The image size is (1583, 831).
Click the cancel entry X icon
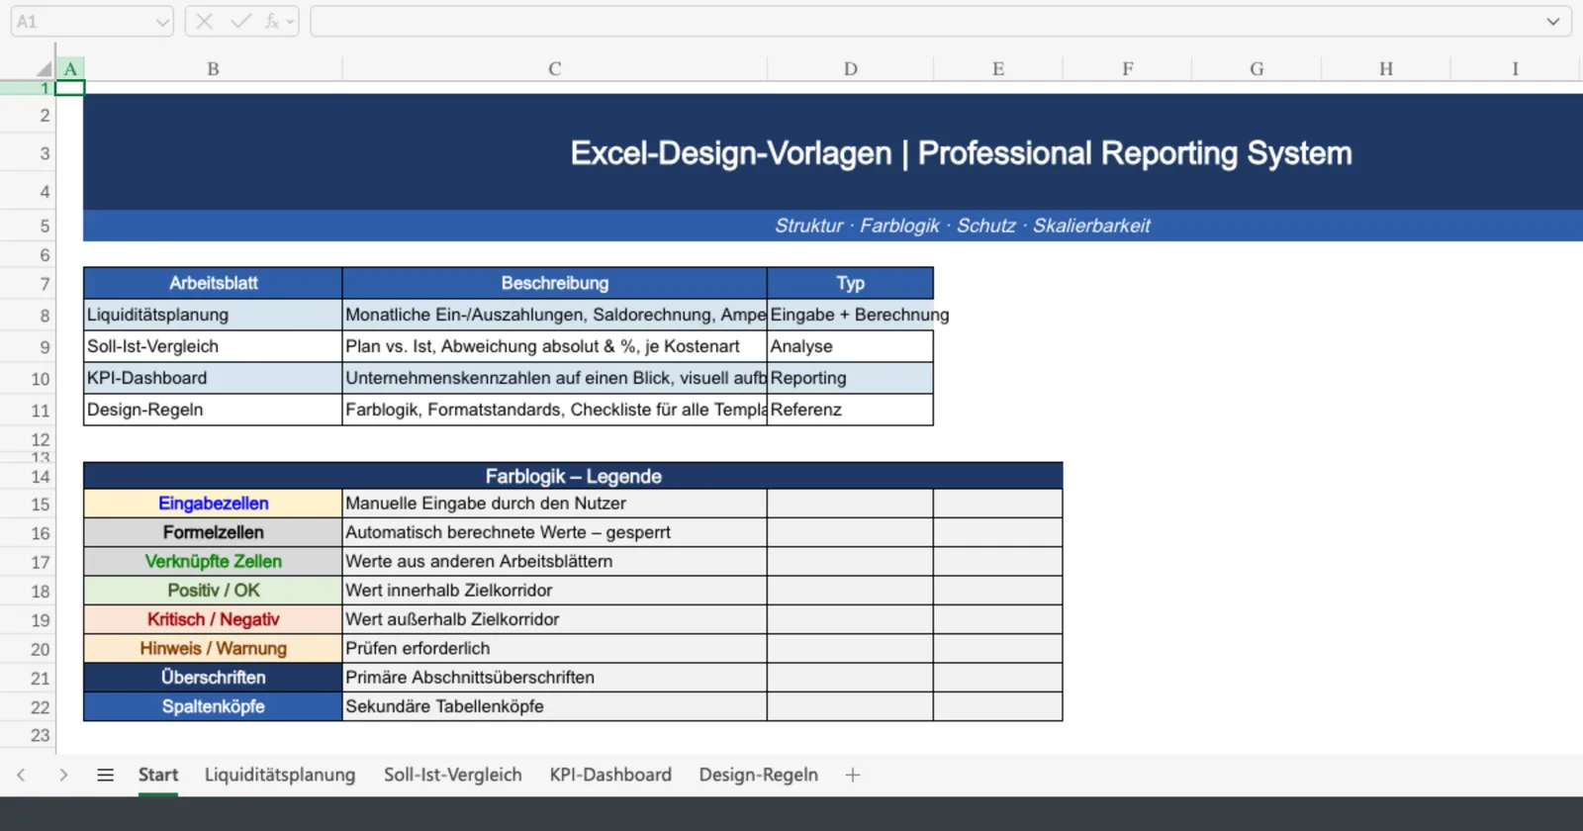[204, 22]
